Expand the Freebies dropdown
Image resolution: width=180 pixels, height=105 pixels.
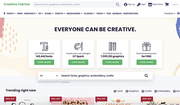click(170, 13)
